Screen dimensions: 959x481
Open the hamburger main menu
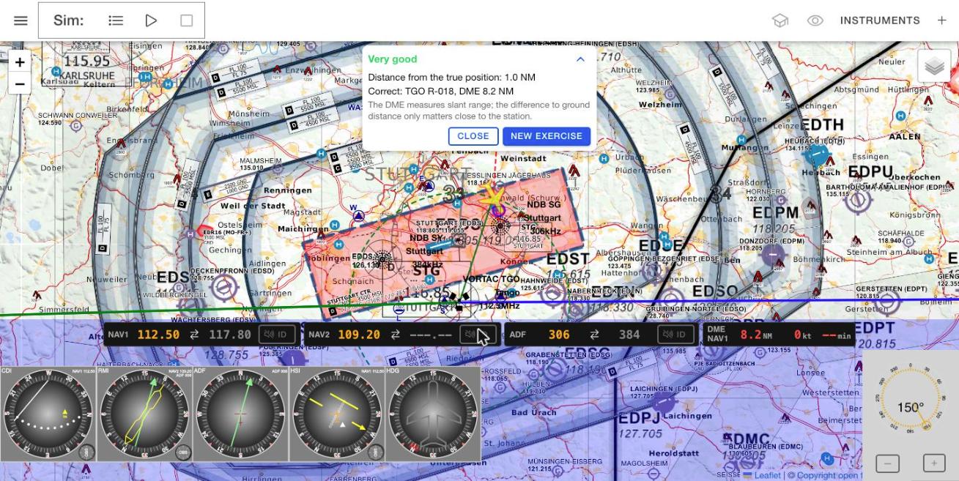coord(21,20)
